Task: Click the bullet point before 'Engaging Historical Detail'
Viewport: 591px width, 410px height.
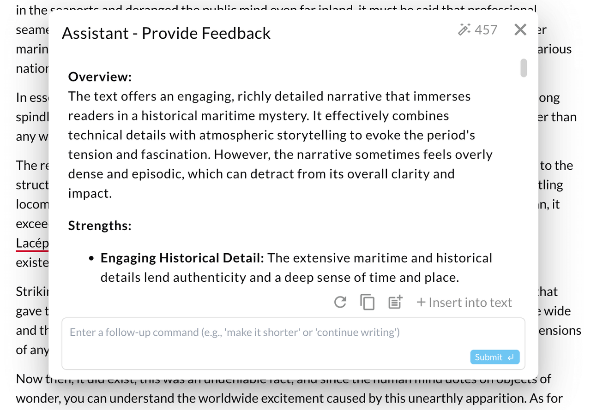Action: [93, 258]
